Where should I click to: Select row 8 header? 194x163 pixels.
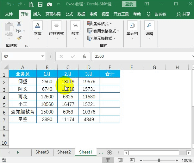pos(4,128)
